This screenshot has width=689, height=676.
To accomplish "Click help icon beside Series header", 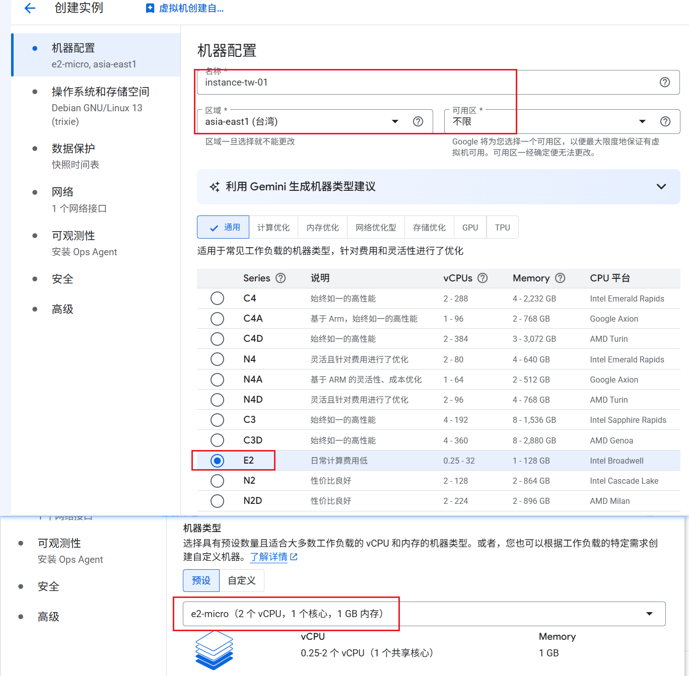I will 281,278.
